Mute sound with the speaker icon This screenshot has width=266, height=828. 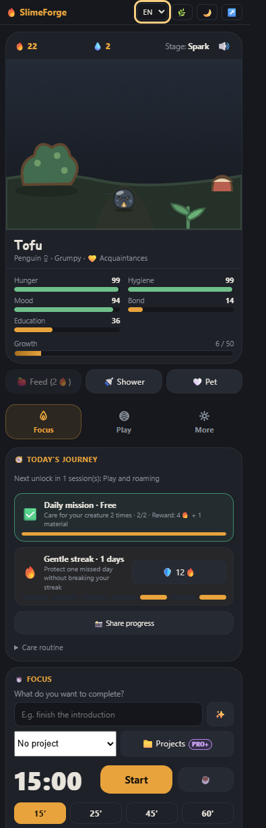pos(224,46)
